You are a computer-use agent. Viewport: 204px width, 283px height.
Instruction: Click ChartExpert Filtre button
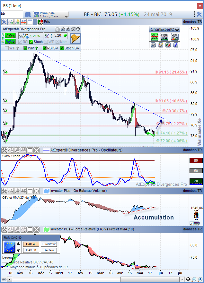pos(164,37)
